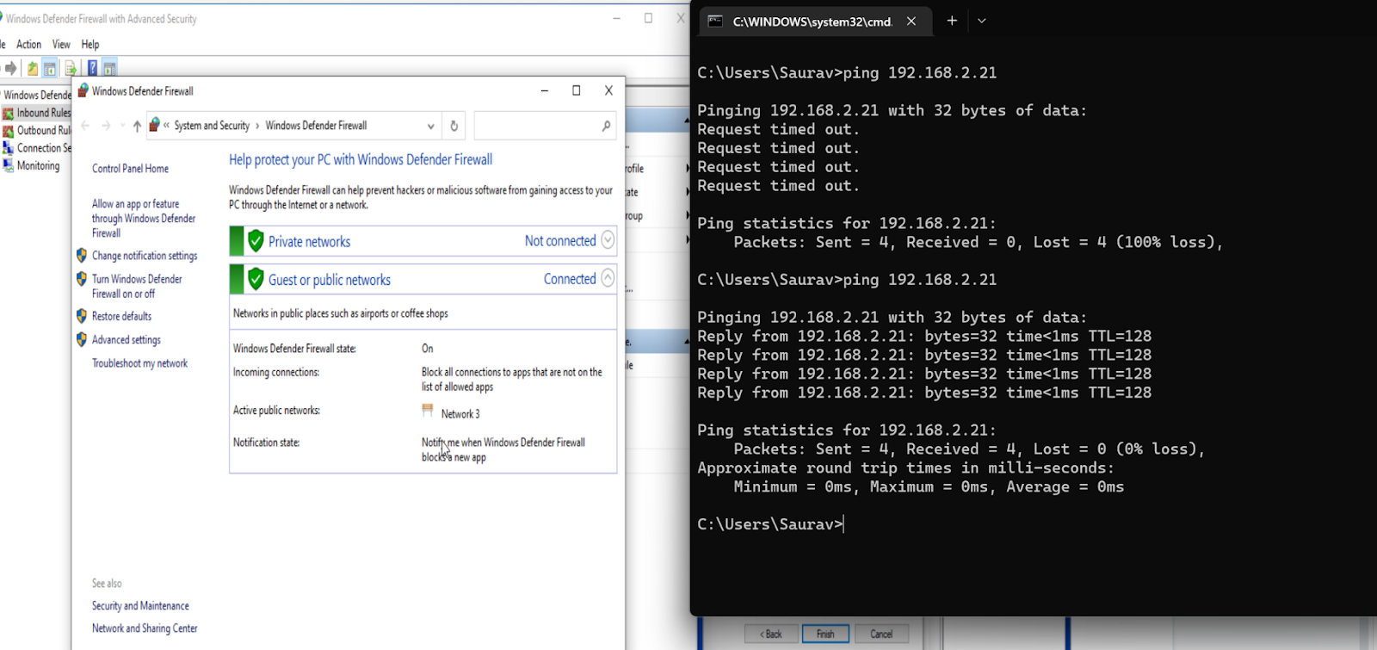Click Restore defaults link
Viewport: 1377px width, 650px height.
click(x=121, y=316)
